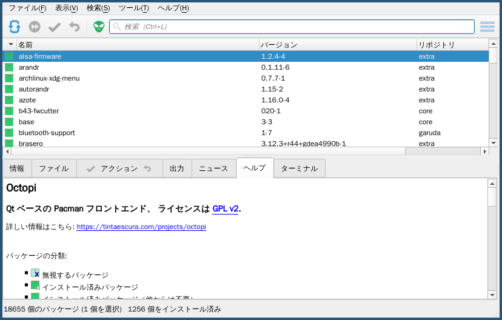Switch to the 情報 tab
502x320 pixels.
17,168
